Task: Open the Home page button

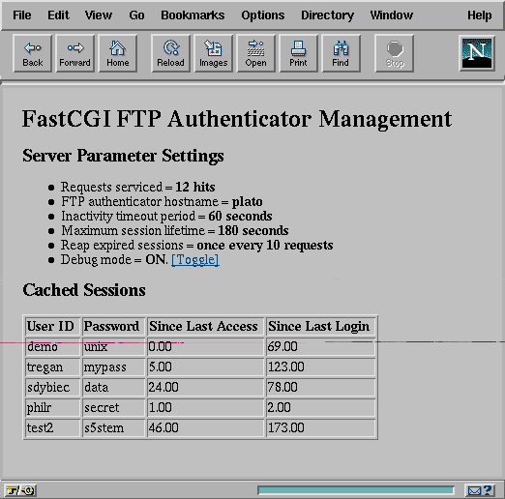Action: pyautogui.click(x=117, y=53)
